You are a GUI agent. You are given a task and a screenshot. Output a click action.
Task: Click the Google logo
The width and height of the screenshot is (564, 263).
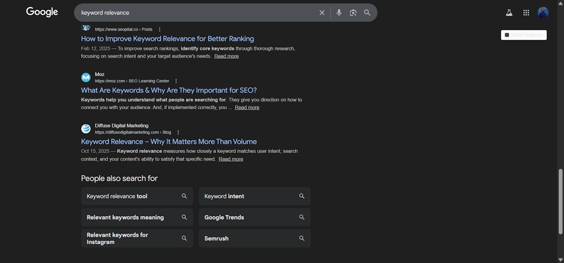click(x=42, y=12)
